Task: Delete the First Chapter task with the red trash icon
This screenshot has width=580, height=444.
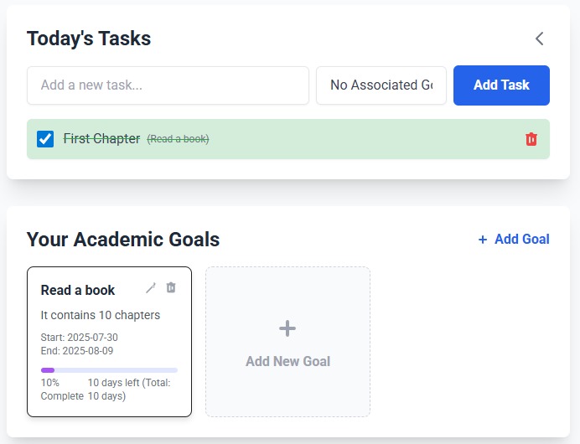Action: coord(531,139)
